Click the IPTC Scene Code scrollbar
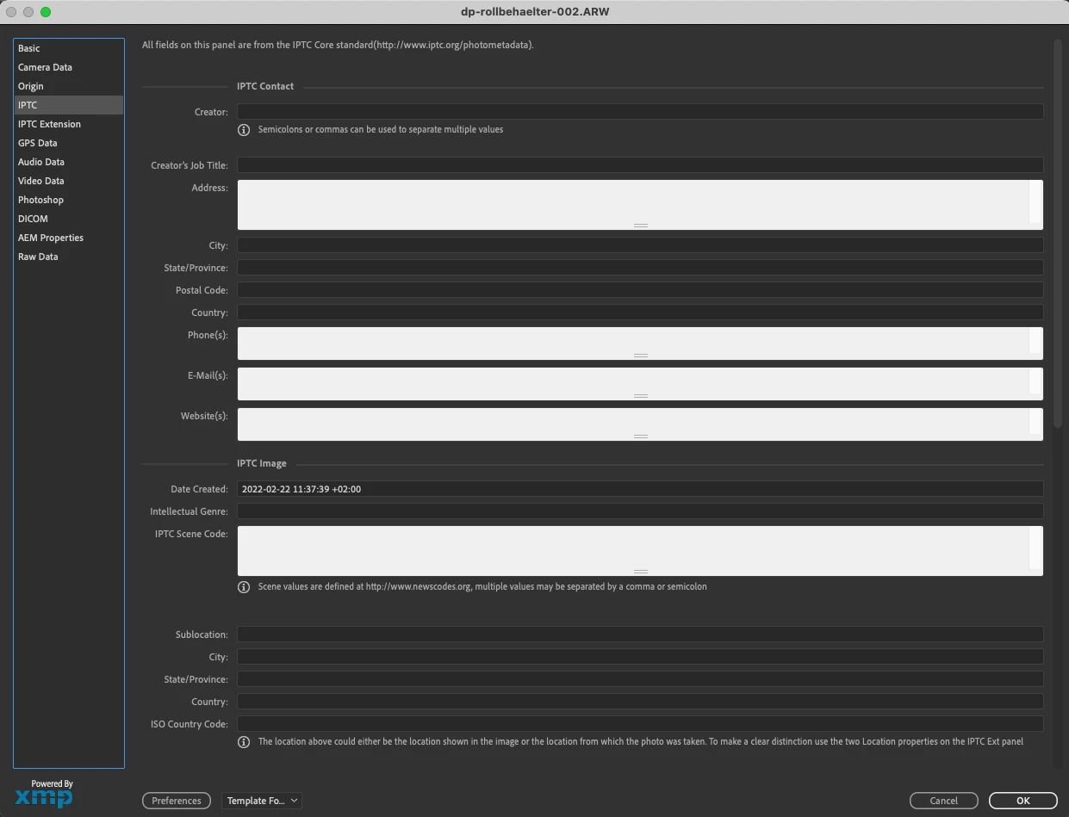Screen dimensions: 1069x817 [1036, 550]
